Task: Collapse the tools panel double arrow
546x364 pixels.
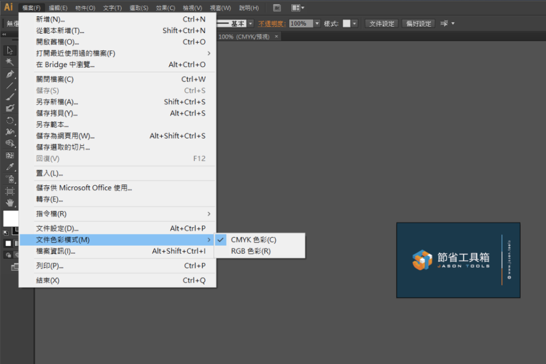Action: (4, 35)
